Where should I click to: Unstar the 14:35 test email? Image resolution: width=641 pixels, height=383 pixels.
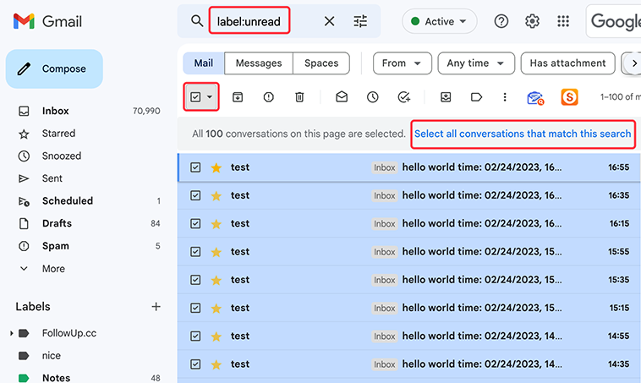pos(216,364)
